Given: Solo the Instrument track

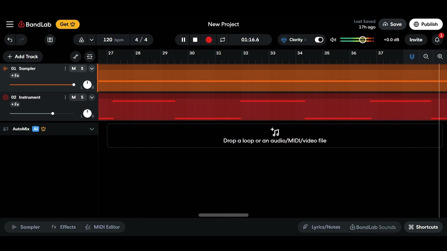Looking at the screenshot, I should point(82,97).
